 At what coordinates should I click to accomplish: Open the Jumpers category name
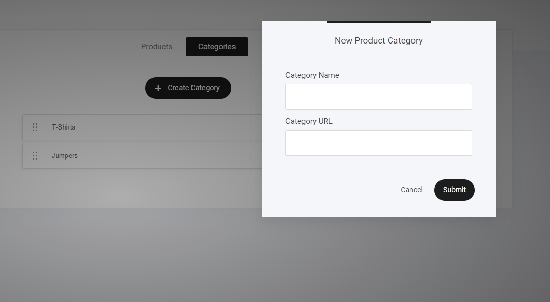point(65,156)
